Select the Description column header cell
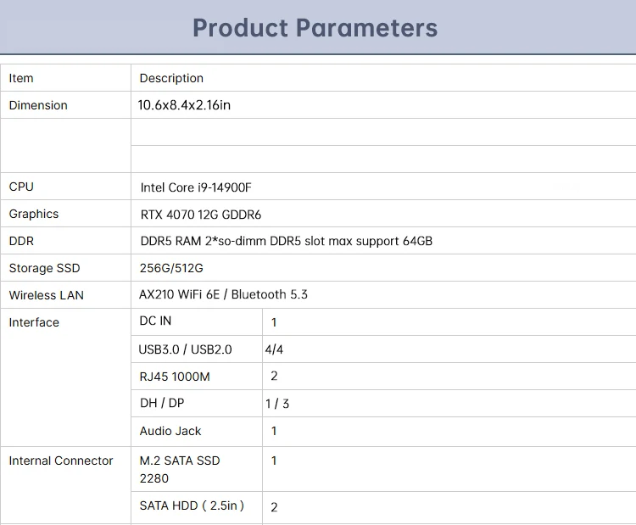 [x=383, y=78]
